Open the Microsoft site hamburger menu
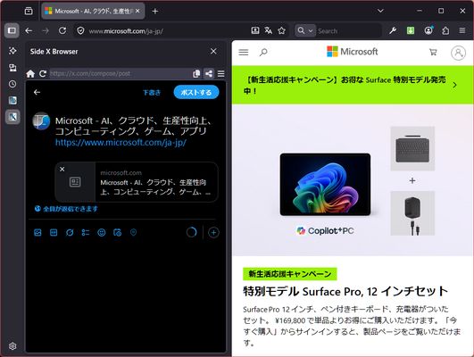The image size is (474, 357). [x=244, y=53]
